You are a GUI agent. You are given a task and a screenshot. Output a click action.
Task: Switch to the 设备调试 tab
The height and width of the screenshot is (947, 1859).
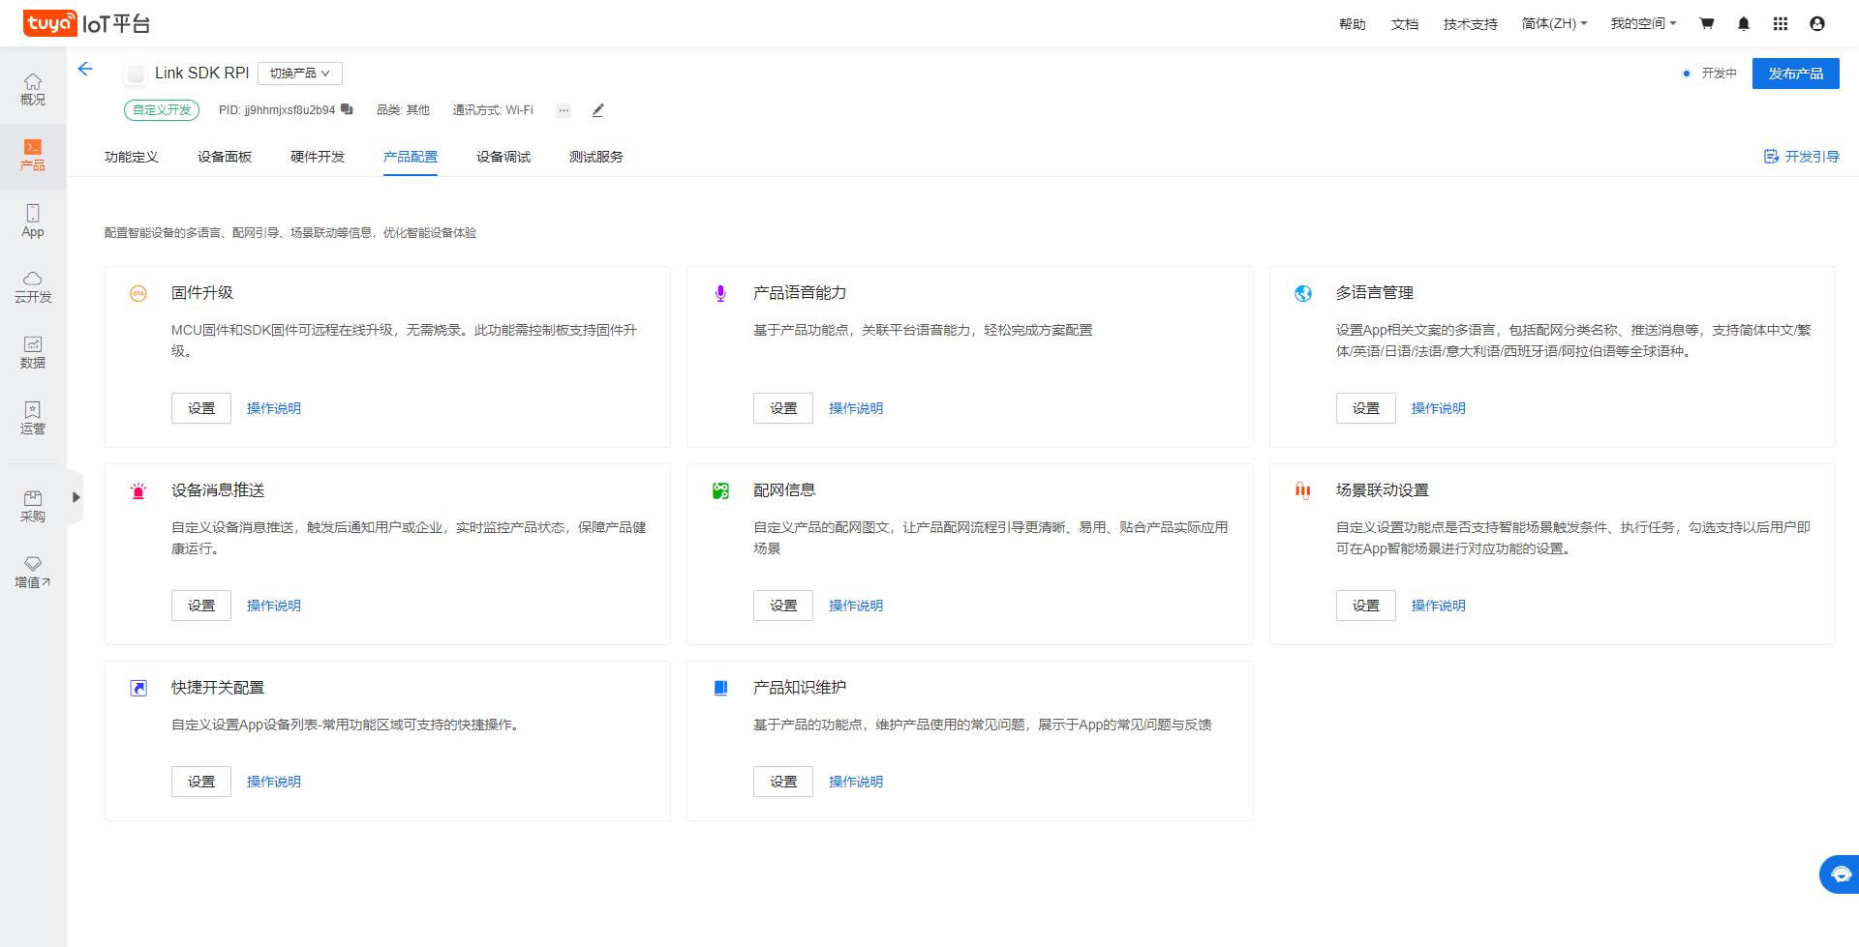pyautogui.click(x=503, y=157)
